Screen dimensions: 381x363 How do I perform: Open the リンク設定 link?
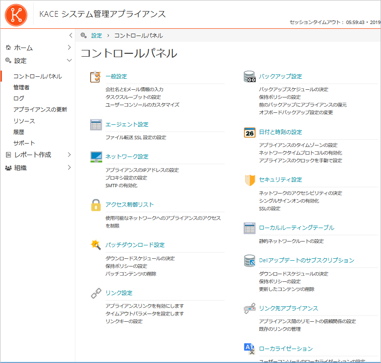click(x=119, y=293)
